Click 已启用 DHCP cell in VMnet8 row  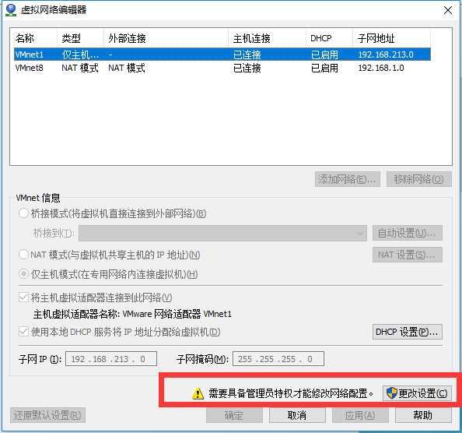pos(324,68)
